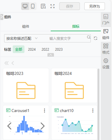112x140 pixels.
Task: Click the Carousel1 component type icon
Action: pyautogui.click(x=8, y=110)
